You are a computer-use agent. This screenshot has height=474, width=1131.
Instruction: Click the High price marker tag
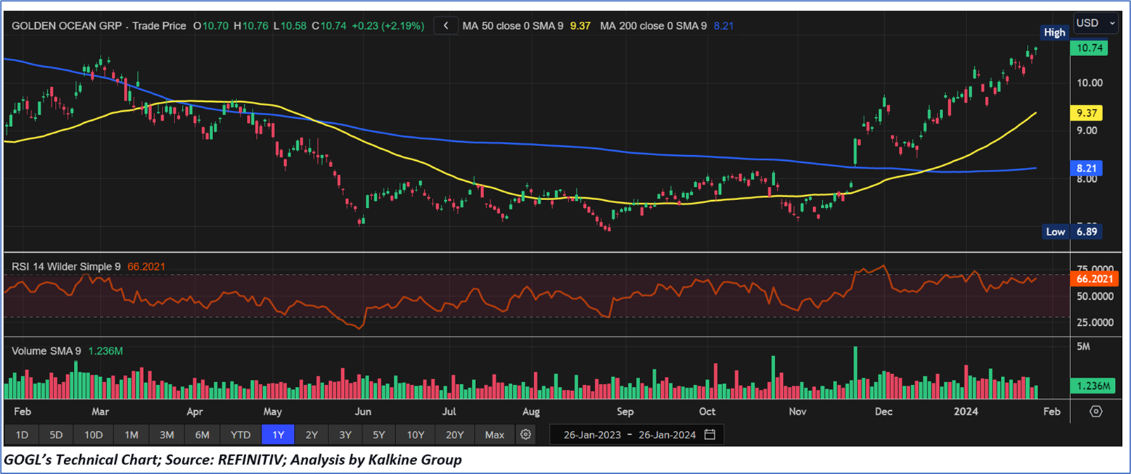tap(1054, 32)
